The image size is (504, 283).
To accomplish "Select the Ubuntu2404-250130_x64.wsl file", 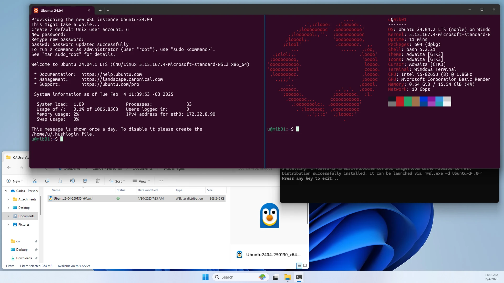I will (x=73, y=198).
